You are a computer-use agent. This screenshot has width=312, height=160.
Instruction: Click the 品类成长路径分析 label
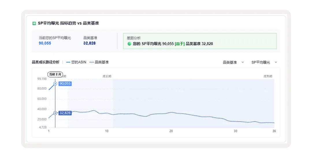pyautogui.click(x=46, y=62)
